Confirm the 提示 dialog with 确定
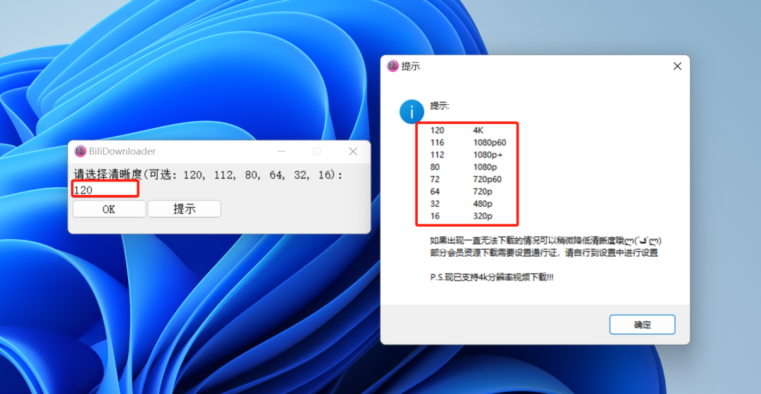This screenshot has height=394, width=761. (x=642, y=325)
